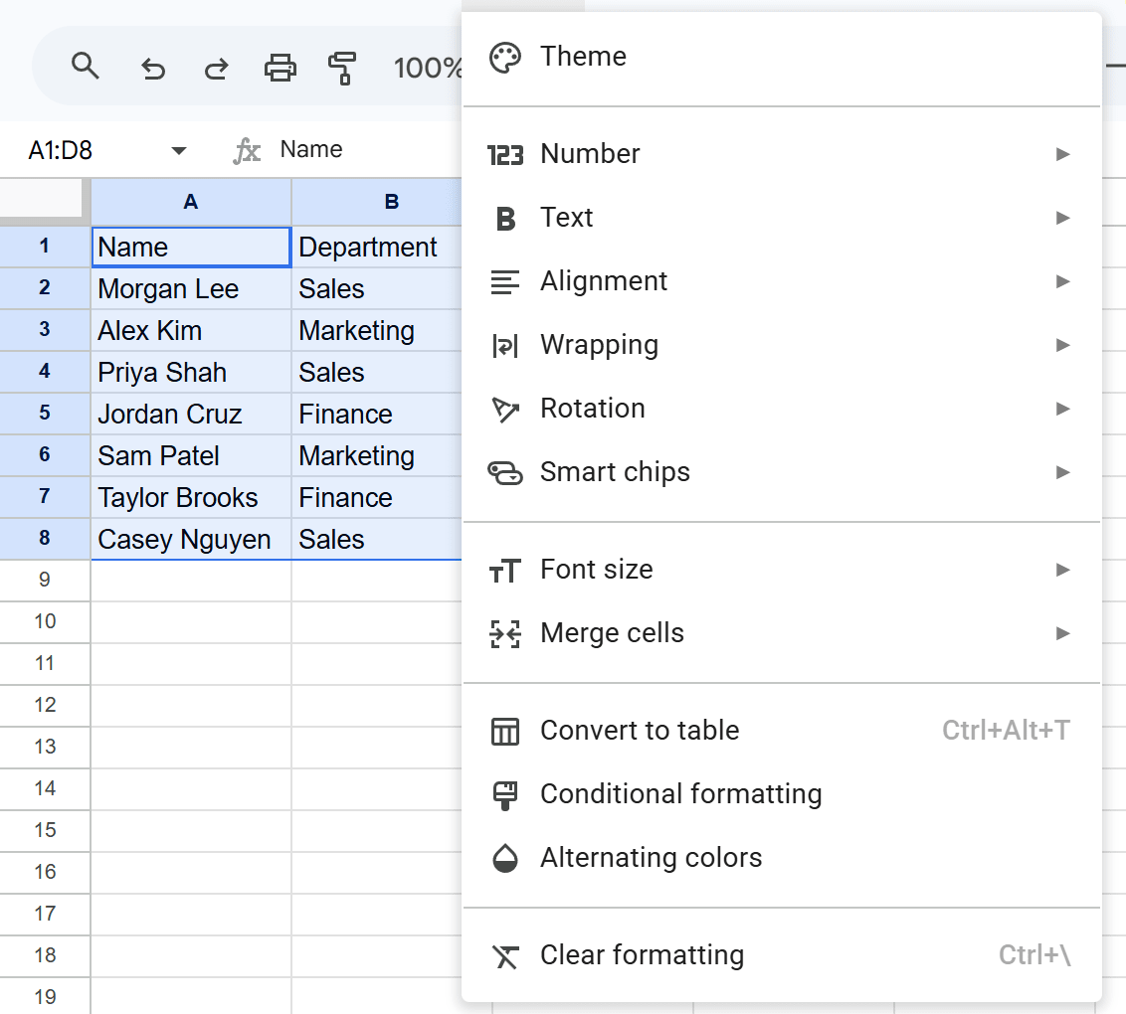
Task: Click the Sam Patel cell
Action: (x=191, y=455)
